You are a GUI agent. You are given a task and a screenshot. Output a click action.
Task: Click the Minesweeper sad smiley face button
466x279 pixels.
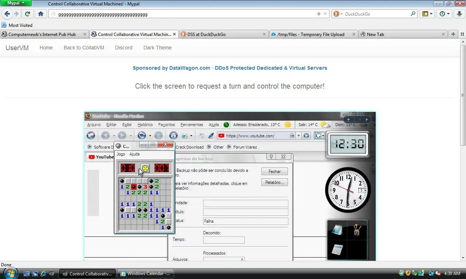coord(145,168)
